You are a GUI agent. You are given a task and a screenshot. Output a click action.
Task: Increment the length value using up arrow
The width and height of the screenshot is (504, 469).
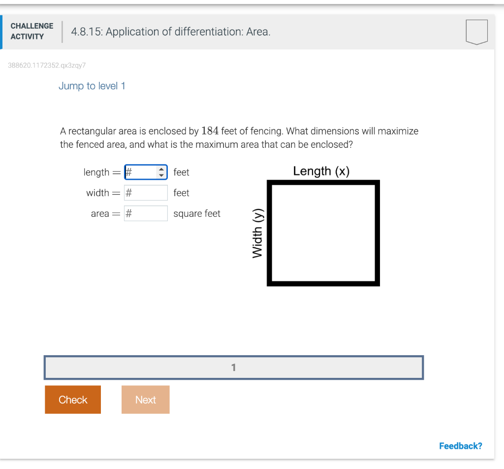161,169
